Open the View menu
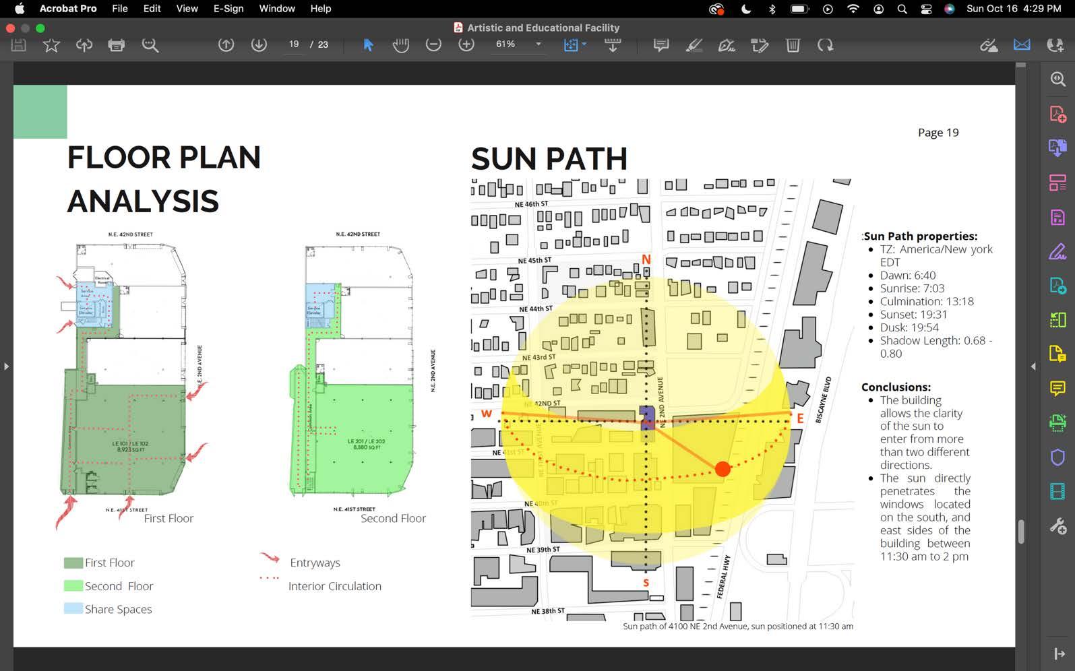 (x=187, y=9)
